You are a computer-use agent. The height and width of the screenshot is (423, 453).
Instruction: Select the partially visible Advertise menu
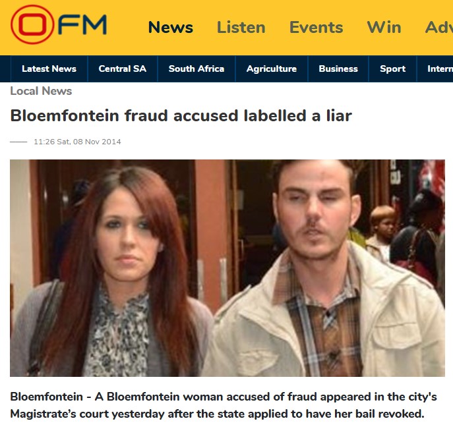click(x=439, y=28)
